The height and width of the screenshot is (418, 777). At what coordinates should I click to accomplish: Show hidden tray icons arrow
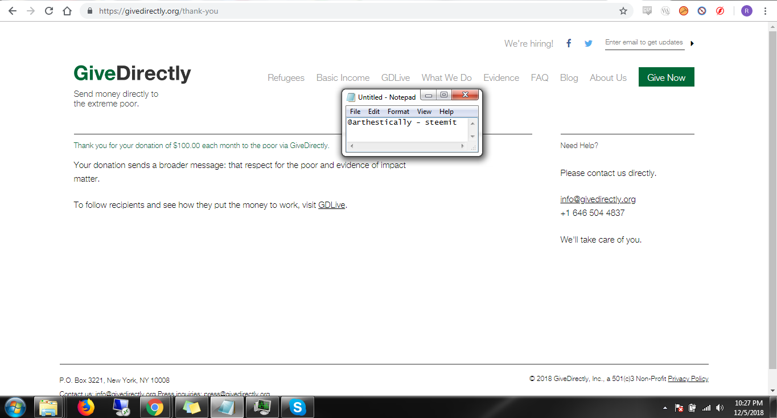(x=665, y=408)
